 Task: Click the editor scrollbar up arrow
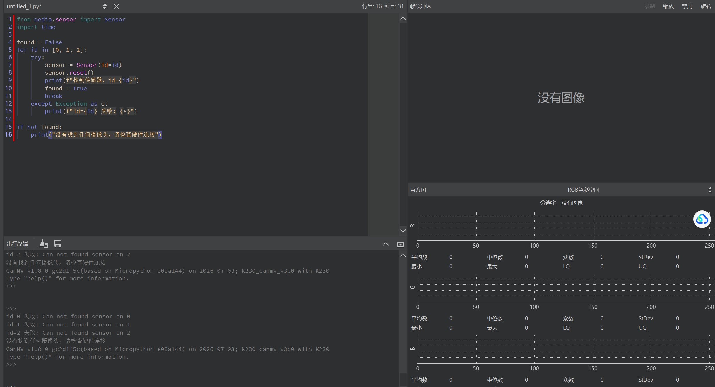click(403, 18)
